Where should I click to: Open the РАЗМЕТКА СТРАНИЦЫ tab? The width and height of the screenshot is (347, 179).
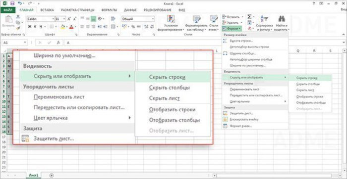pyautogui.click(x=78, y=10)
